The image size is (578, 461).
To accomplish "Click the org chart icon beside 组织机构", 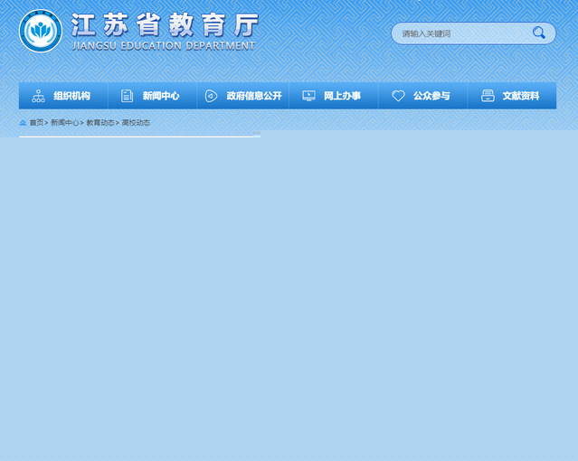I will 38,96.
